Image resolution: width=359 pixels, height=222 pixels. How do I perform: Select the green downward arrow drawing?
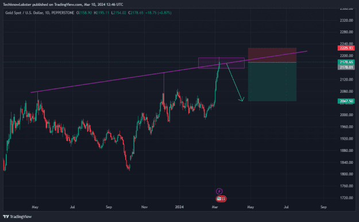point(235,83)
